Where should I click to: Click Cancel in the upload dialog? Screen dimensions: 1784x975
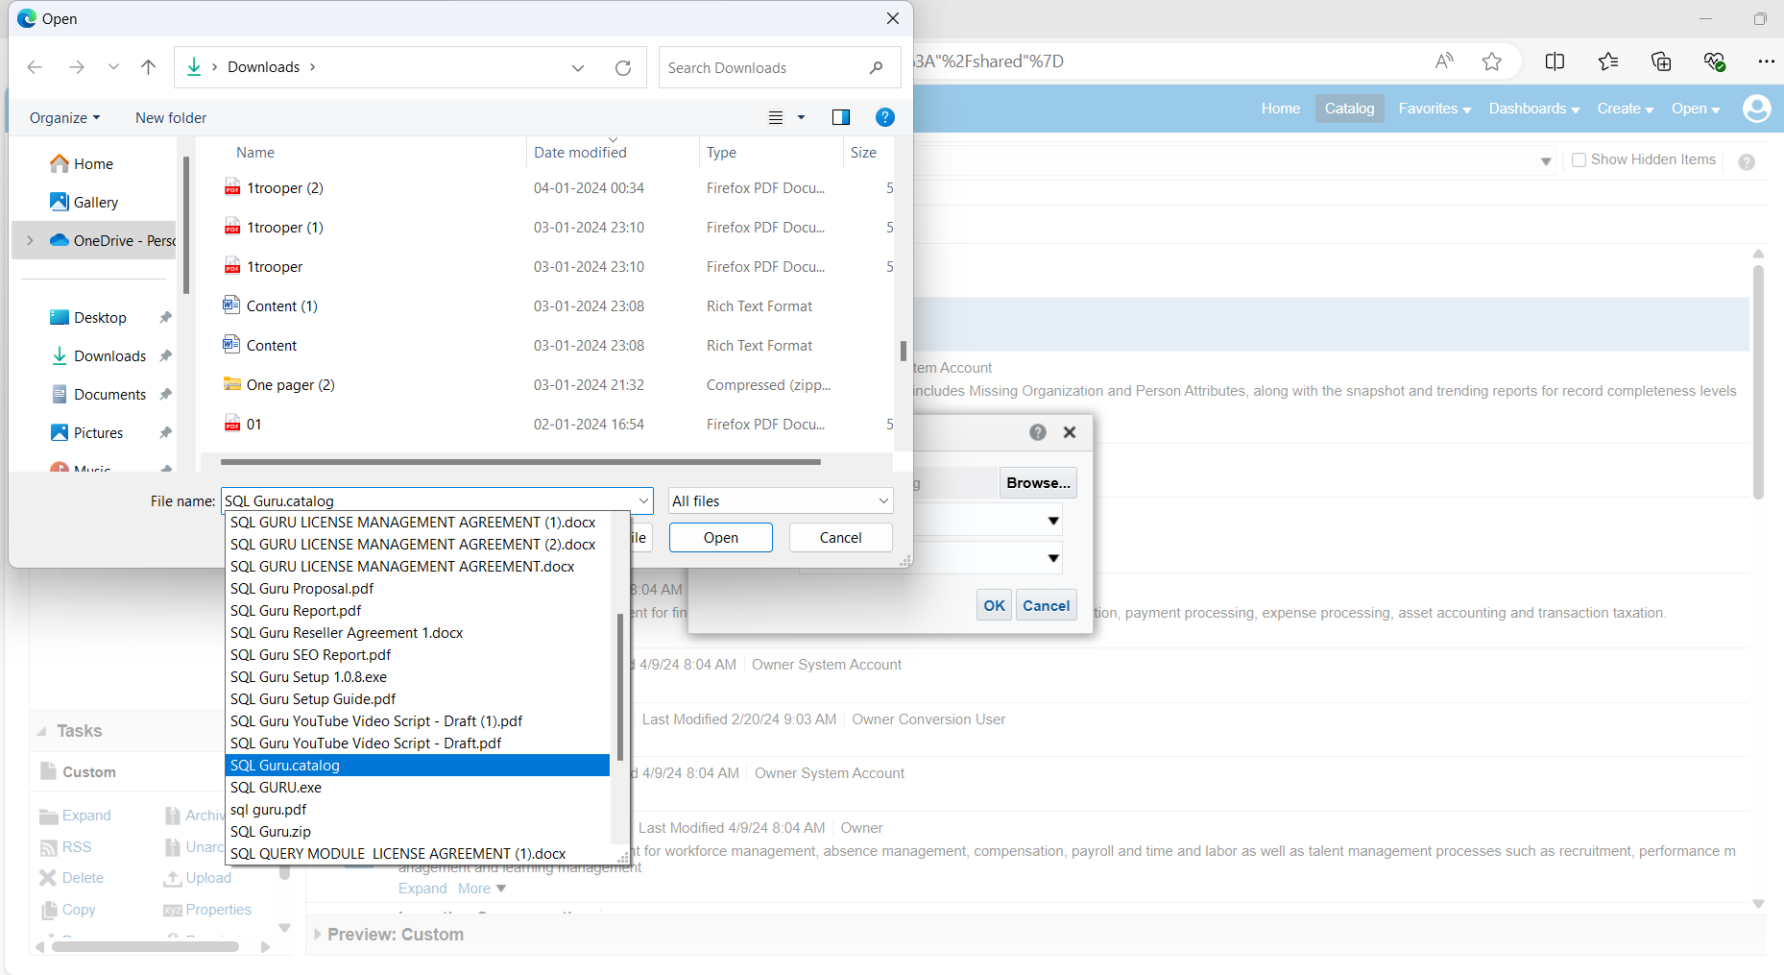1046,606
